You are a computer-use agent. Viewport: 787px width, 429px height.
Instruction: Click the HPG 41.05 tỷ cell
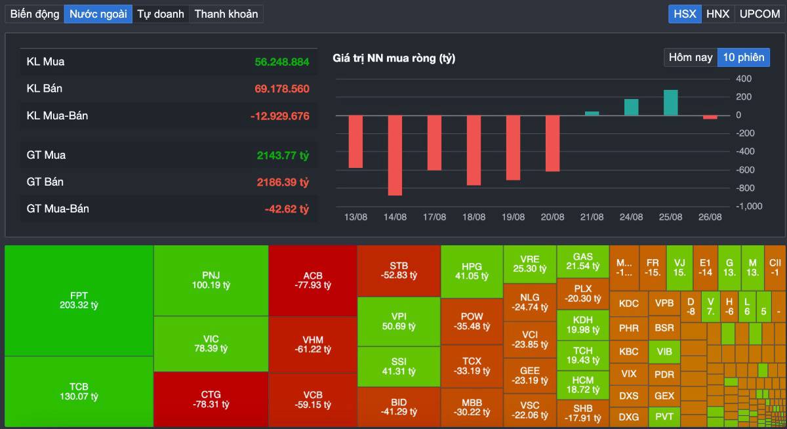point(472,272)
